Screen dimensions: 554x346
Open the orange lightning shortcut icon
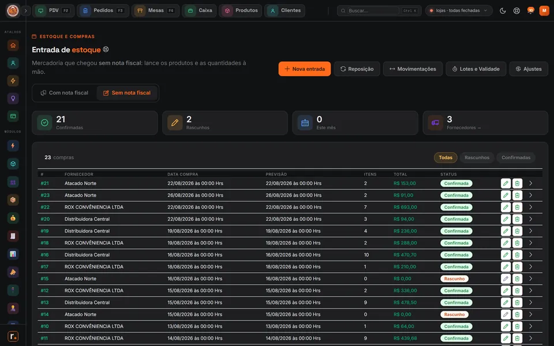coord(13,81)
